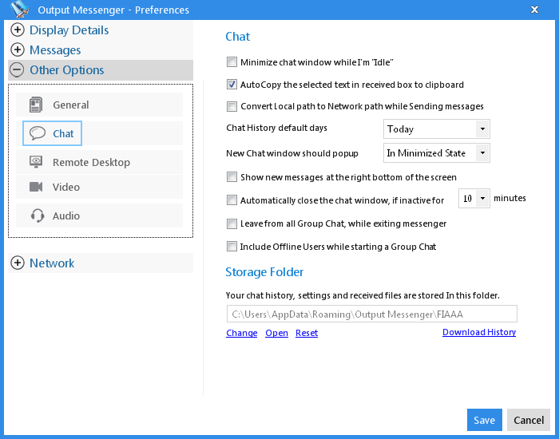Expand Display Details with plus icon
Viewport: 559px width, 439px height.
pos(17,30)
